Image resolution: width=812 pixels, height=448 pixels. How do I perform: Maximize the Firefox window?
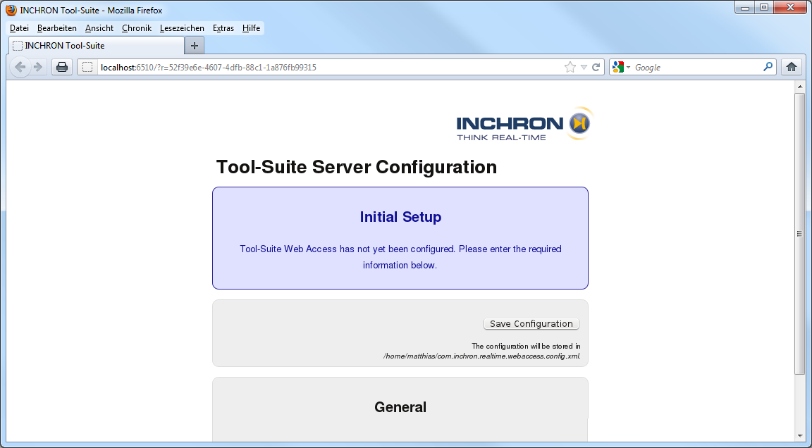(x=764, y=8)
